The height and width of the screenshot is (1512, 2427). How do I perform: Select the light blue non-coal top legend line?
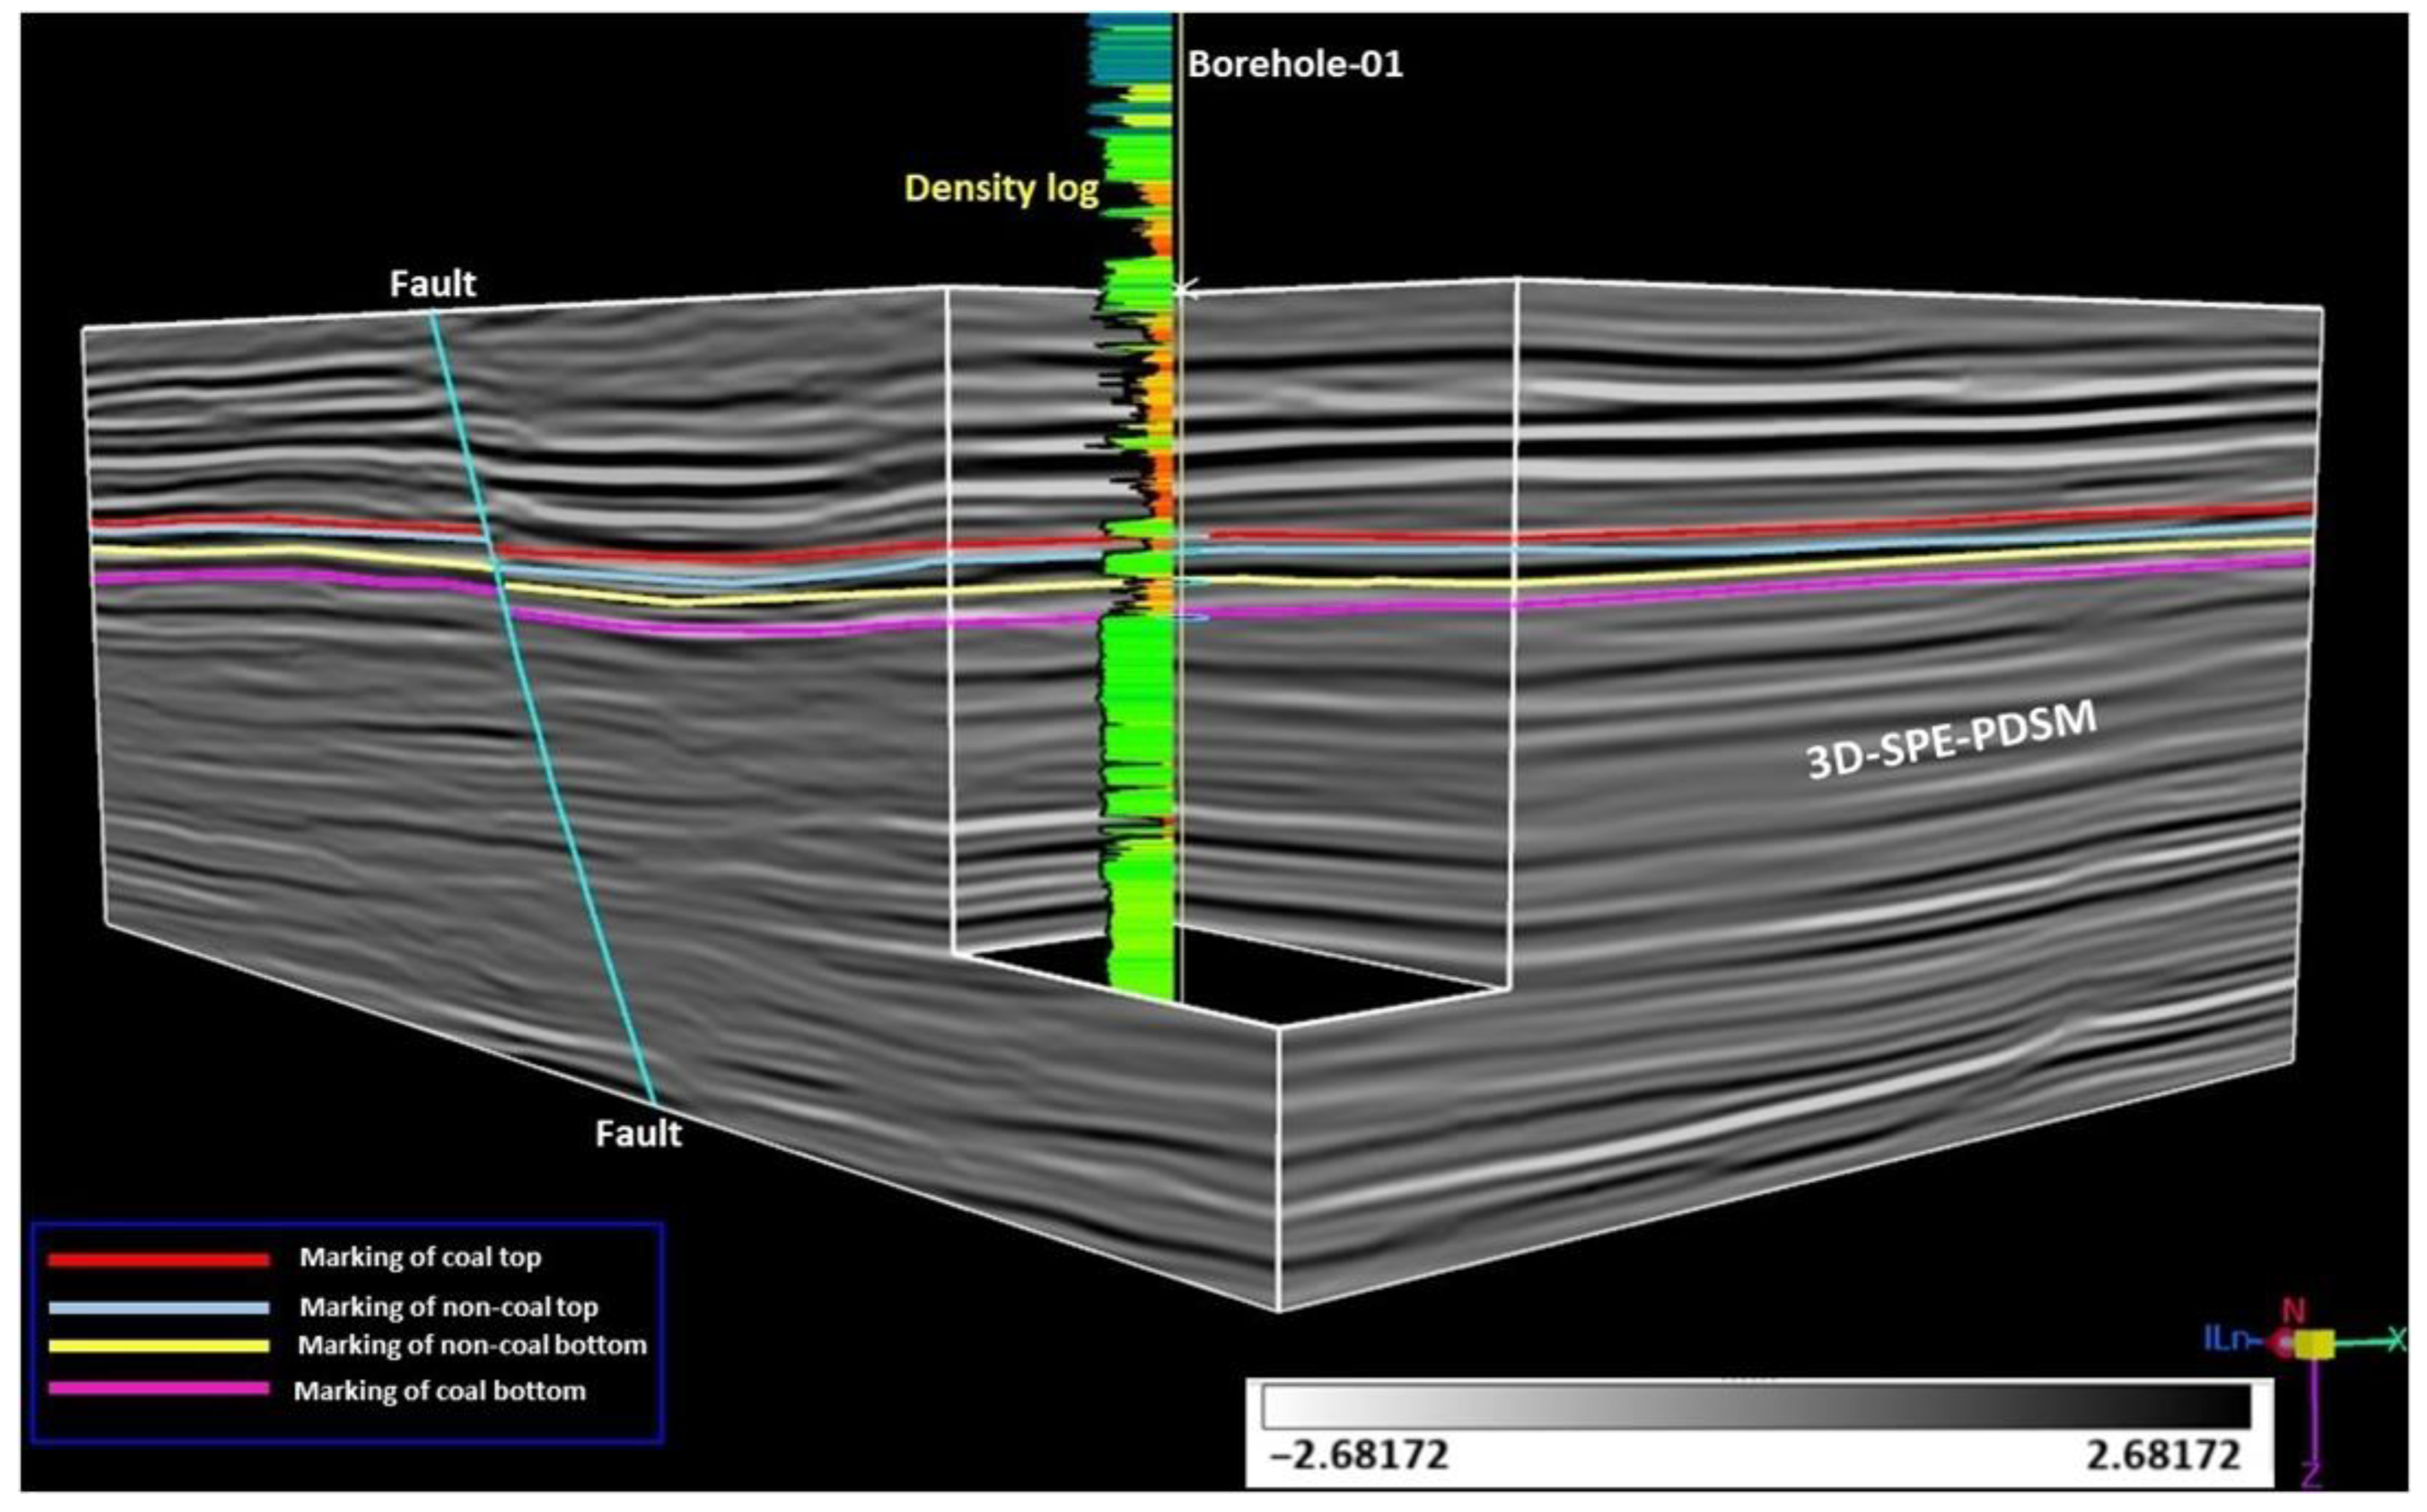(158, 1307)
